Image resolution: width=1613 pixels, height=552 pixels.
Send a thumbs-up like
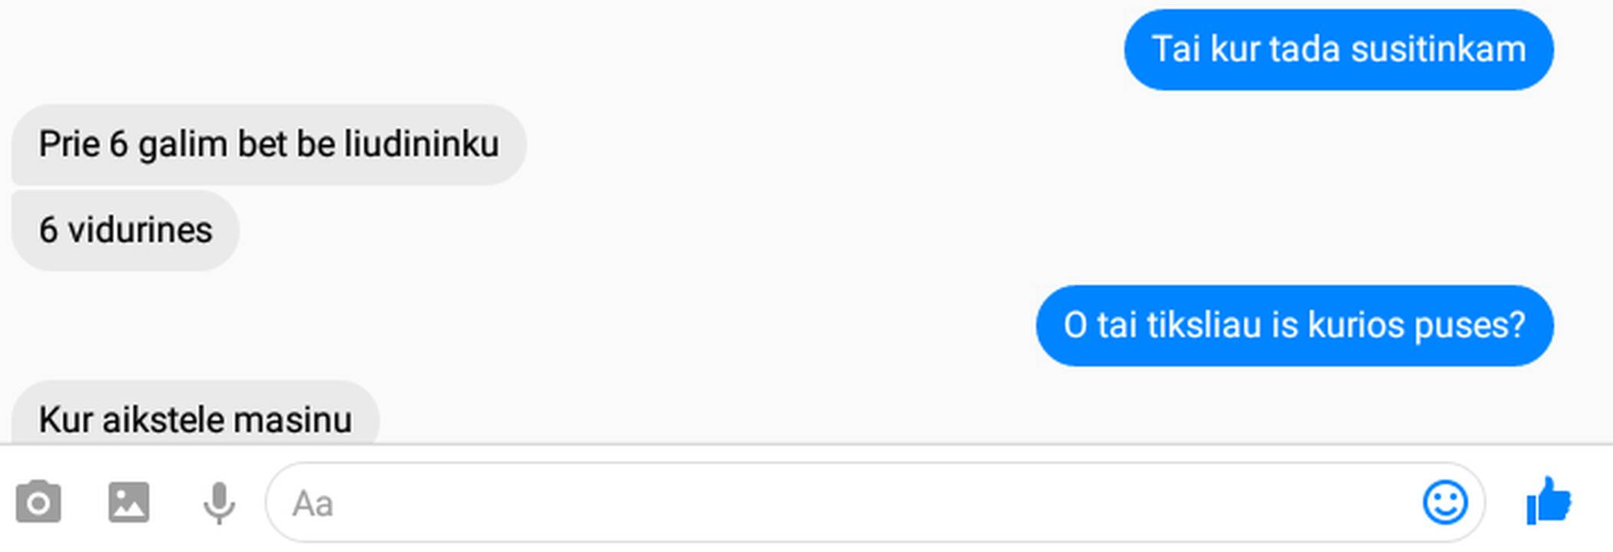coord(1549,501)
